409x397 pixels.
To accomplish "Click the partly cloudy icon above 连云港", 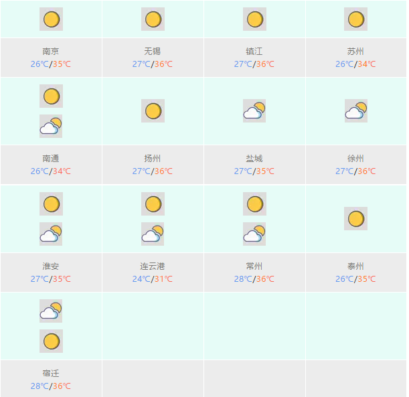I will tap(153, 234).
